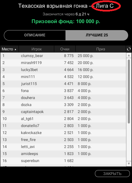The width and height of the screenshot is (132, 183).
Task: Select player mirash9119 in the list
Action: 63,63
